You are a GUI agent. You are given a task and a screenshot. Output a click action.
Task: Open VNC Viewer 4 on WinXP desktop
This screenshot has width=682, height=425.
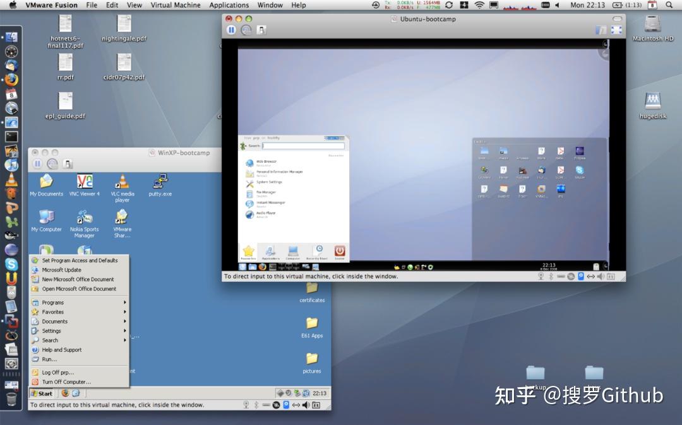[x=85, y=185]
